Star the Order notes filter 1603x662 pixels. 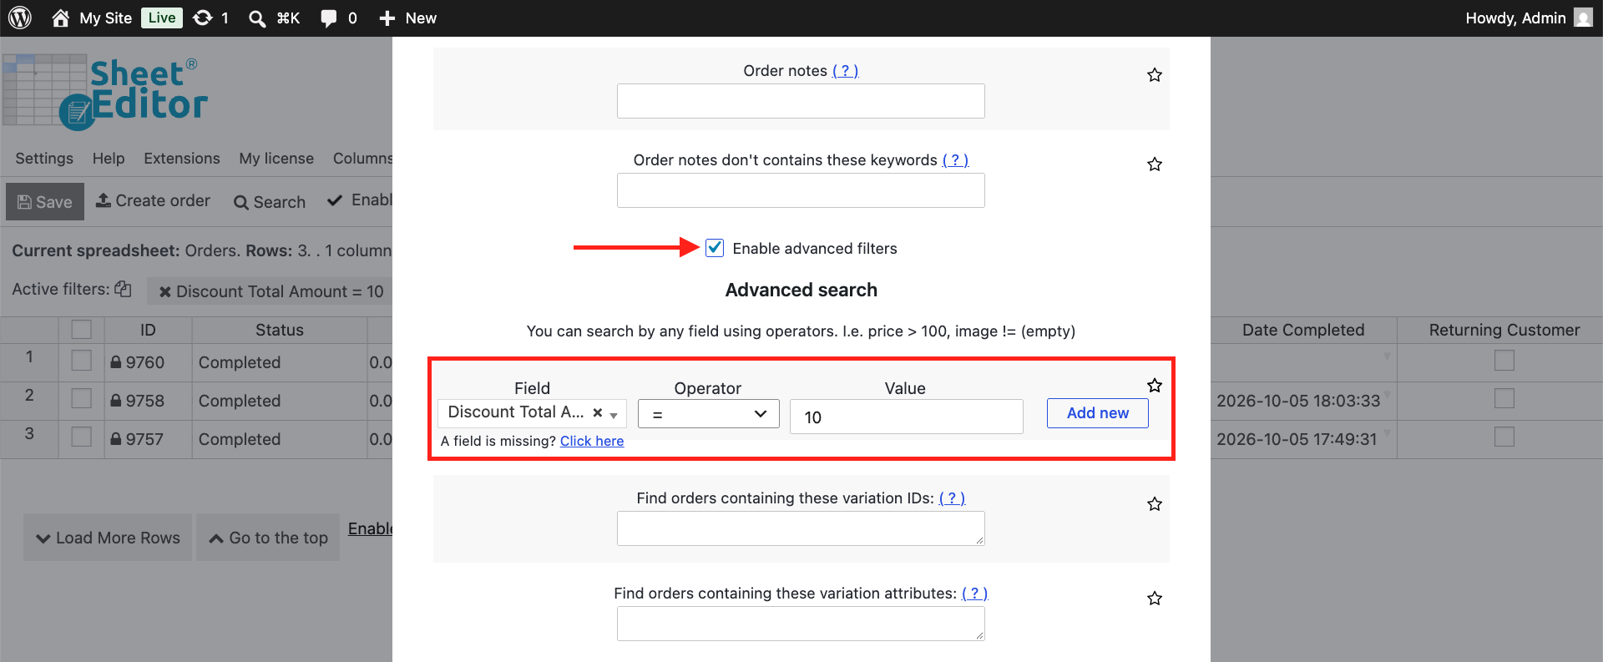pyautogui.click(x=1155, y=75)
